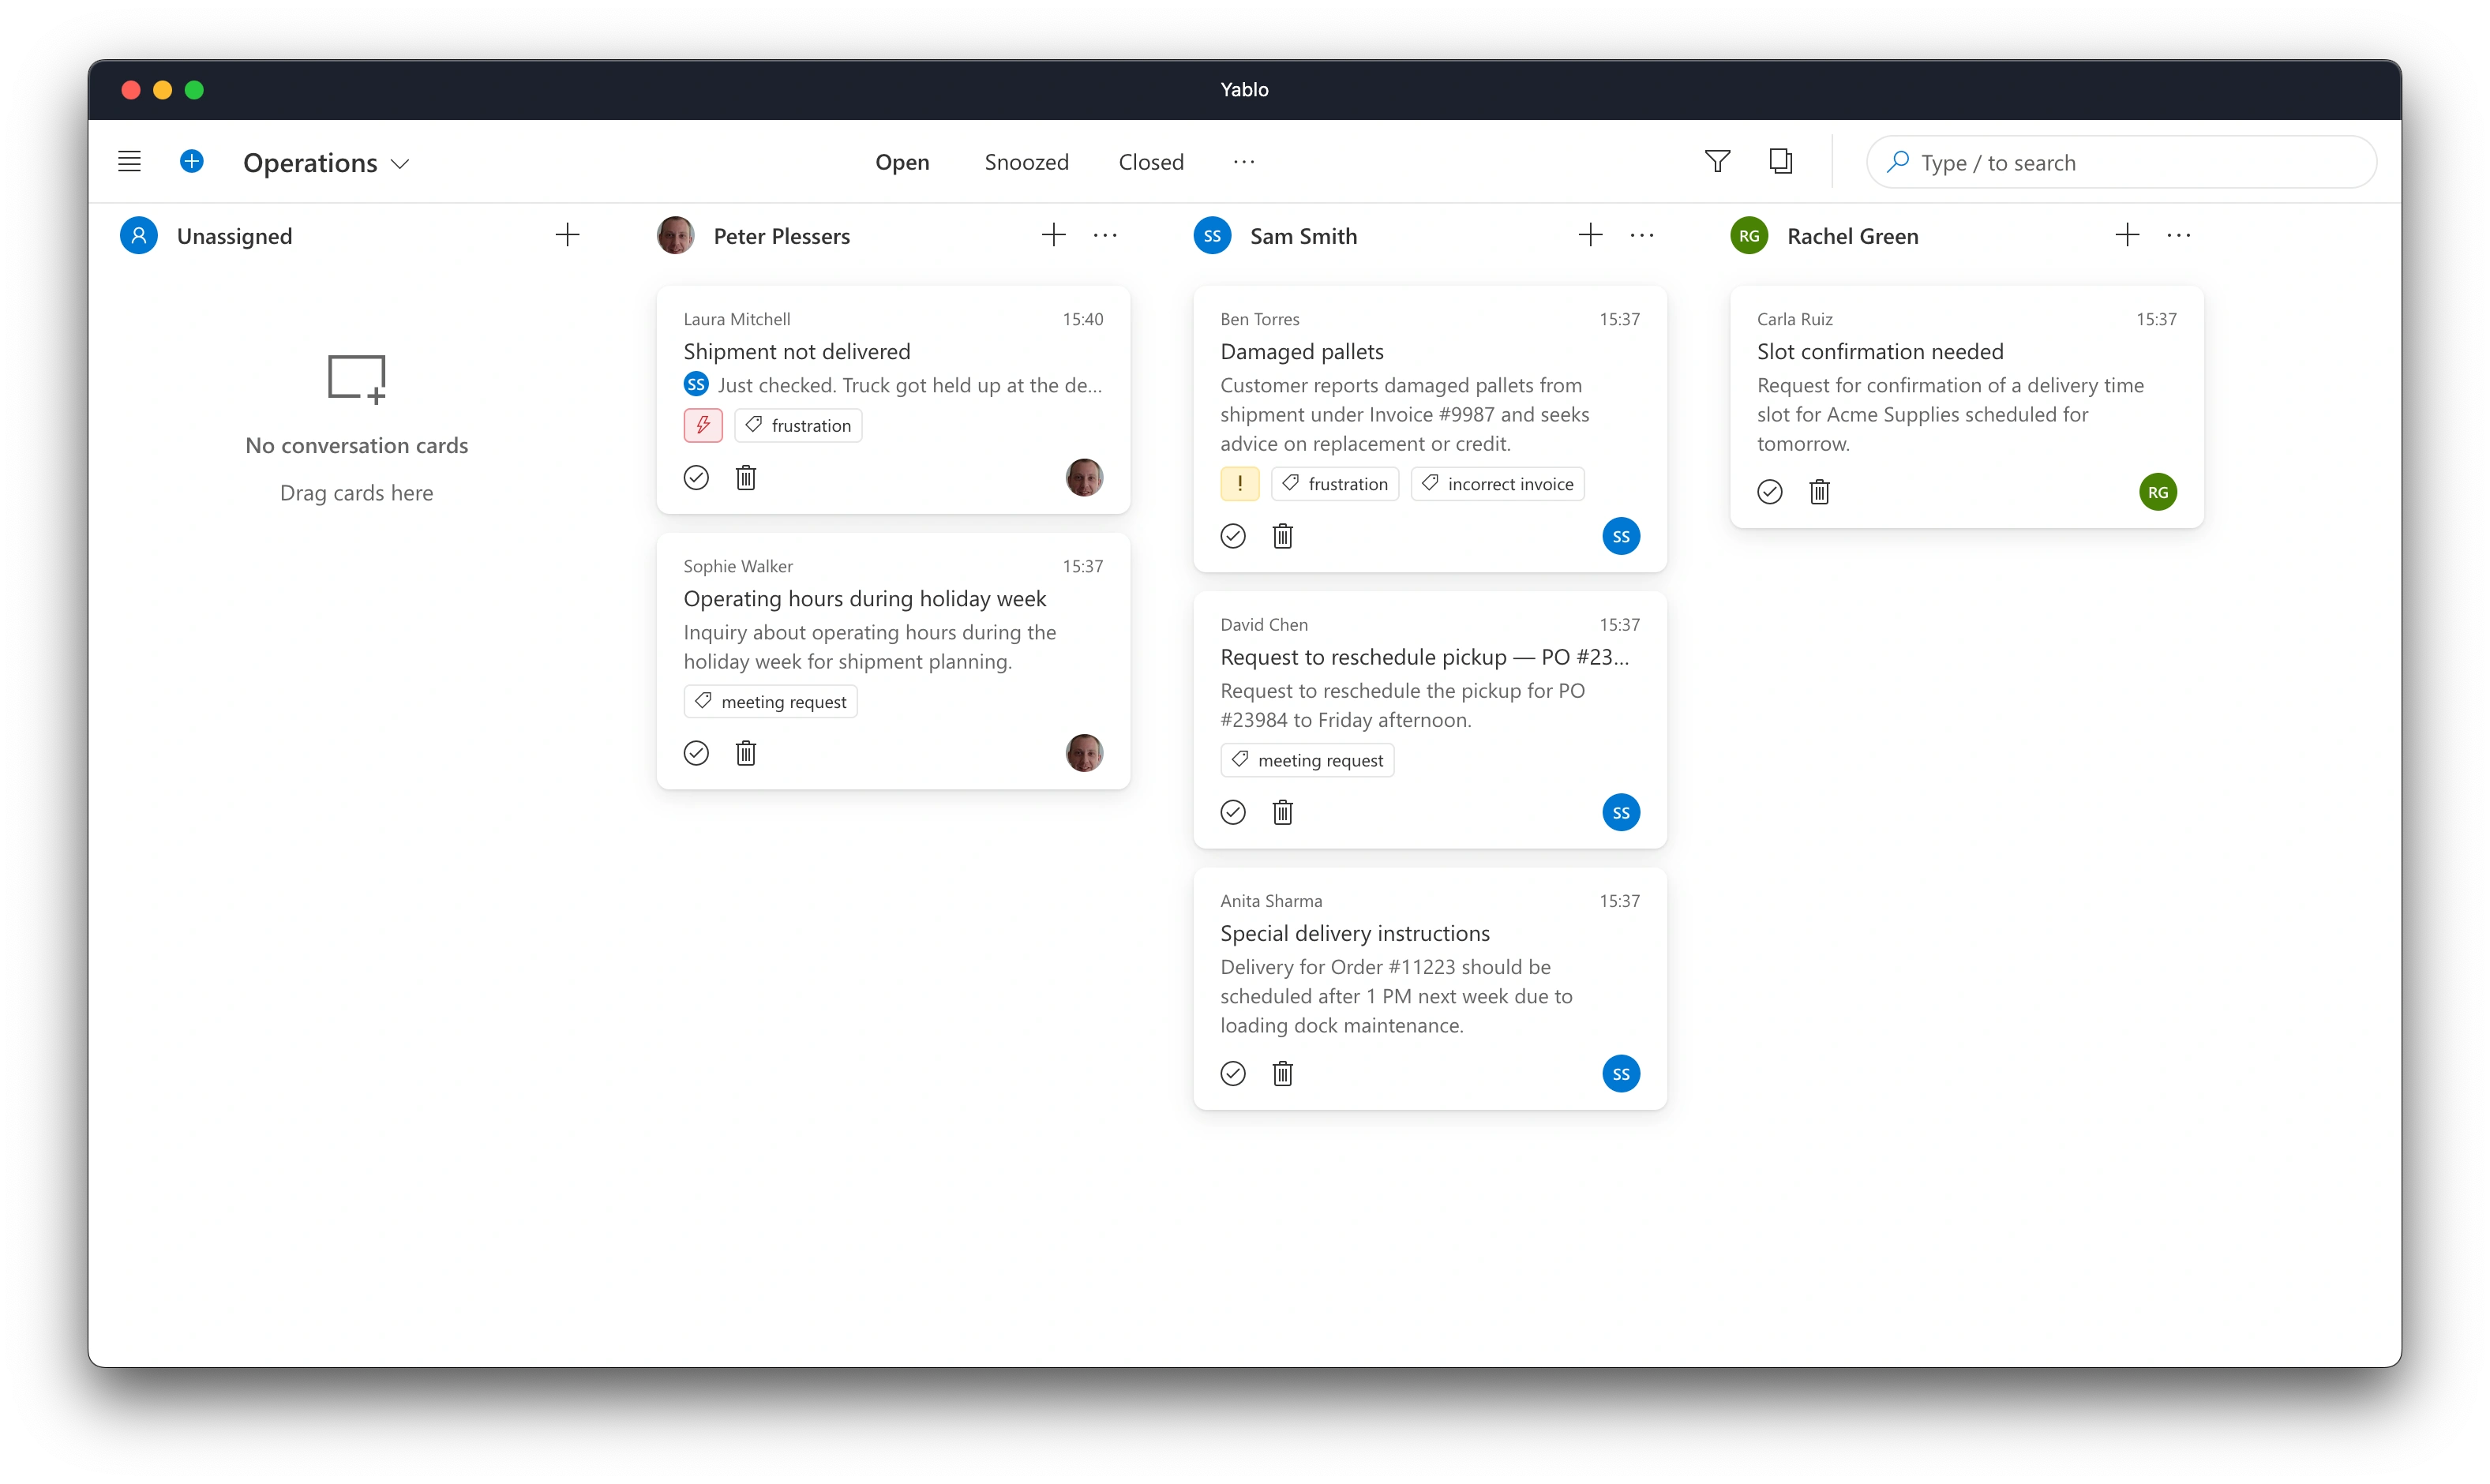Click the search magnifier icon
This screenshot has width=2490, height=1484.
click(1896, 162)
